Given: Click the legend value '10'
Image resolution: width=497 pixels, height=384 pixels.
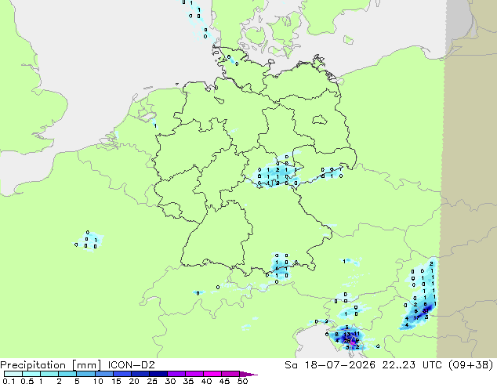Looking at the screenshot, I should click(x=98, y=381).
